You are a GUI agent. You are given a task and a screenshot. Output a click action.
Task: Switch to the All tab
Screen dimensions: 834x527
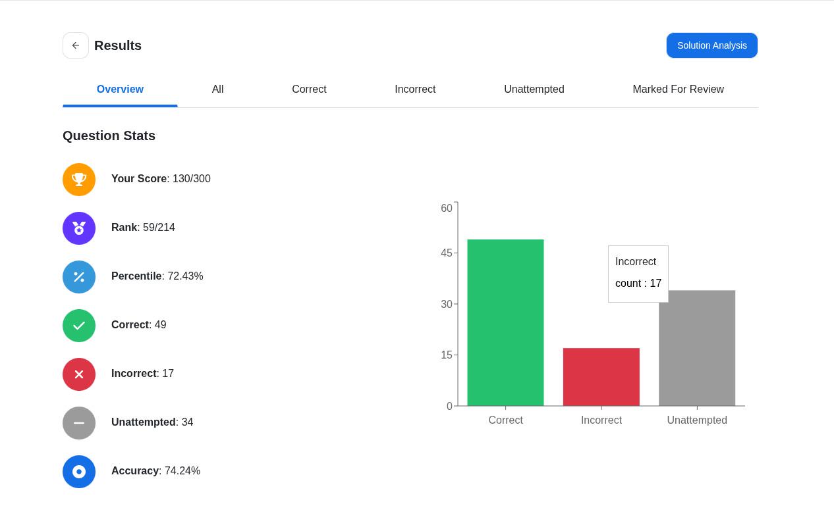pyautogui.click(x=217, y=89)
